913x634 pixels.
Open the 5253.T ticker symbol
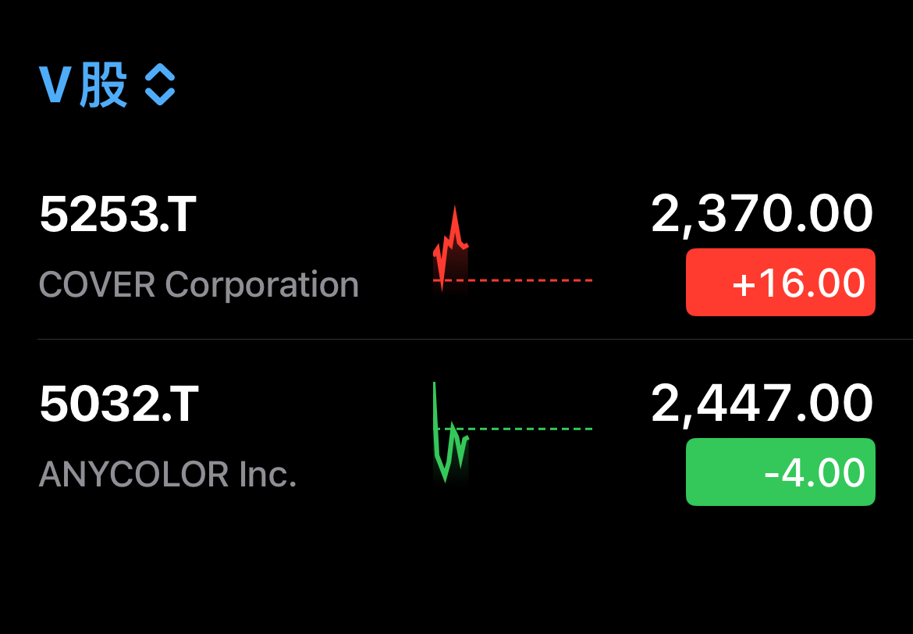pos(118,215)
